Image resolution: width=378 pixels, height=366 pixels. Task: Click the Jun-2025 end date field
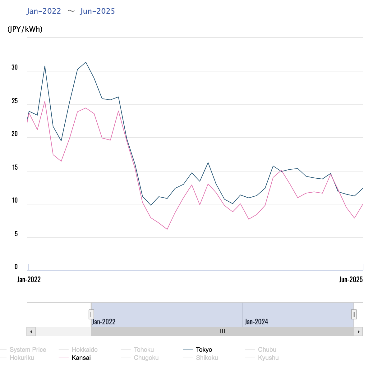(98, 11)
